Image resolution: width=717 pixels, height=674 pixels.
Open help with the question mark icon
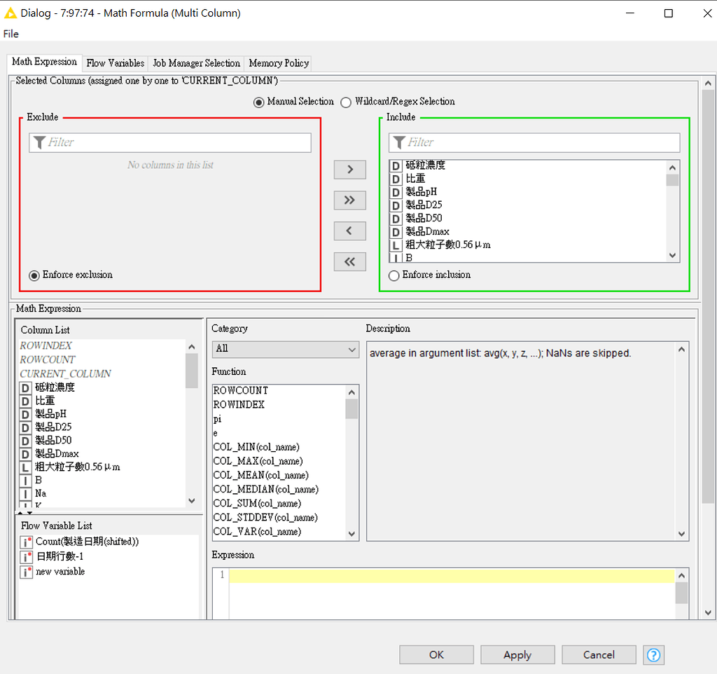(x=653, y=654)
